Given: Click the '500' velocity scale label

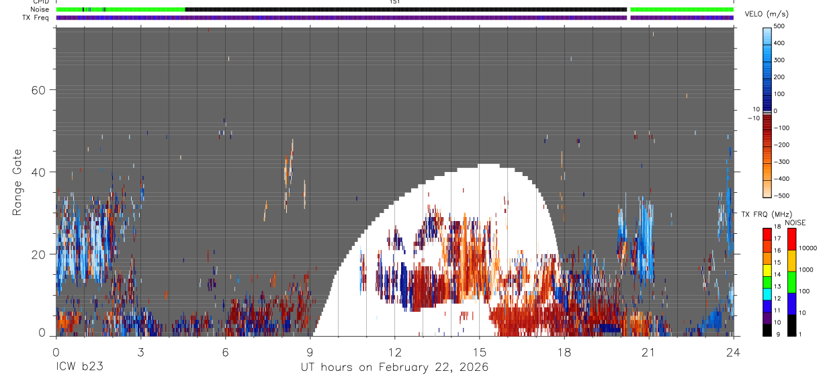Looking at the screenshot, I should (x=780, y=26).
